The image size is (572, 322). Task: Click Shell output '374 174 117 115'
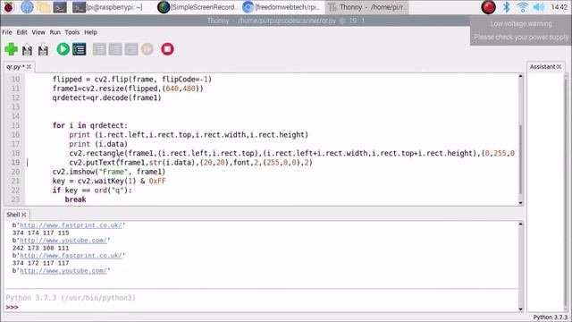(40, 233)
